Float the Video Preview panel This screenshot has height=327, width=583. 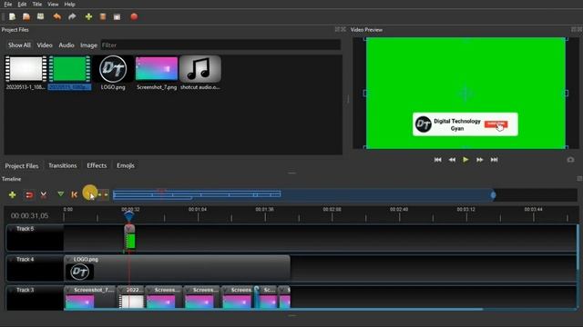pos(573,29)
